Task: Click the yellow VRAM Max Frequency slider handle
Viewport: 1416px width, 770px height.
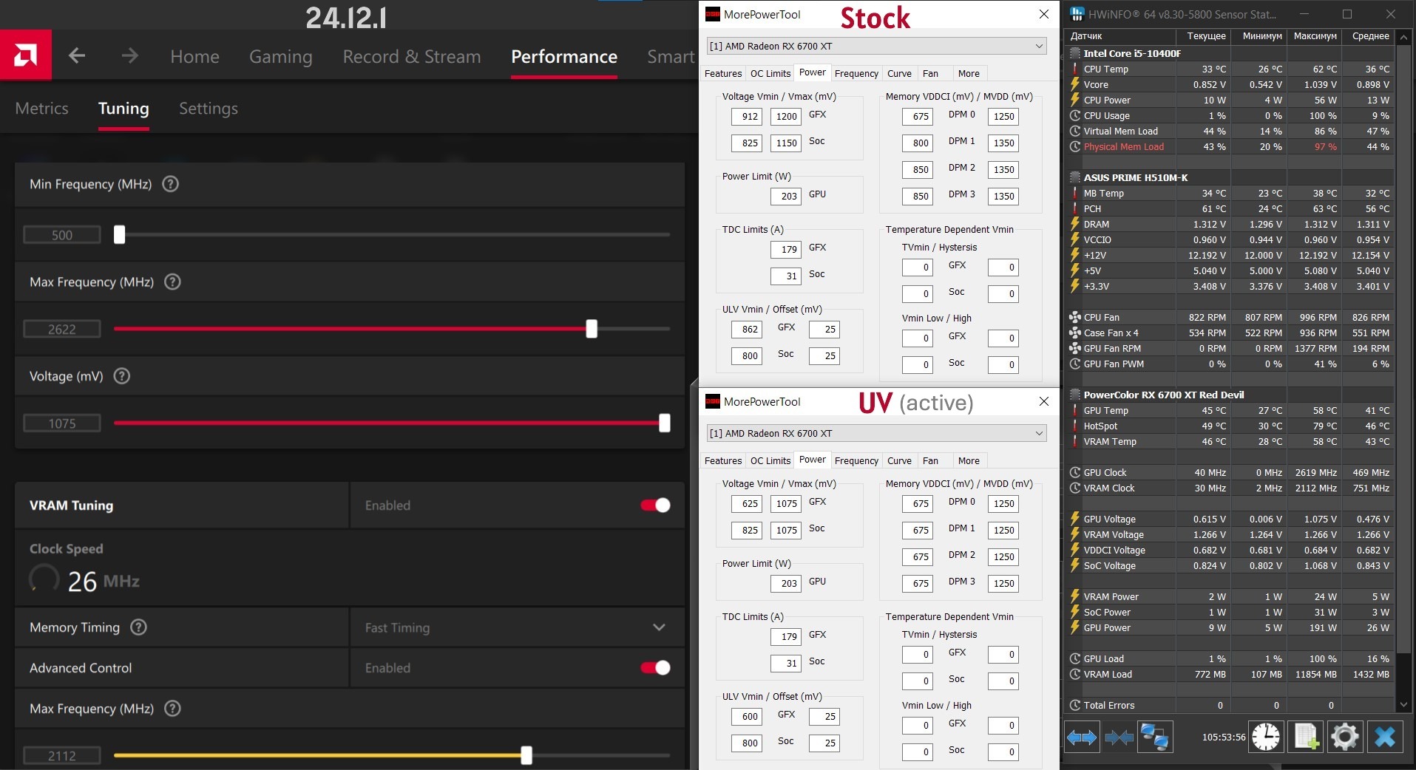Action: click(x=526, y=755)
